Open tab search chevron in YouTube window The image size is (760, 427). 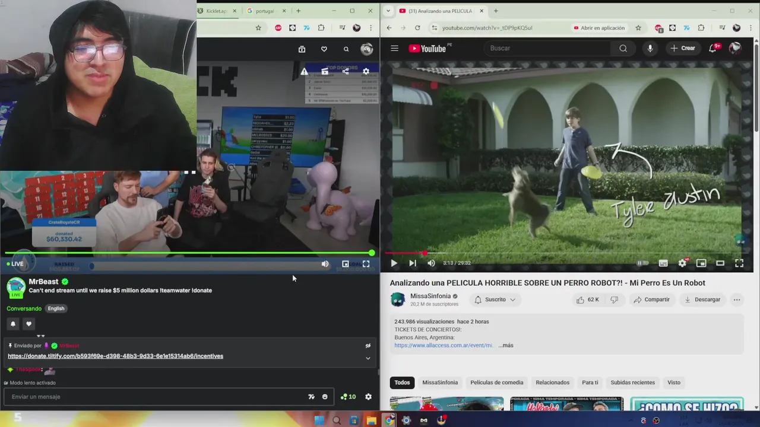388,11
